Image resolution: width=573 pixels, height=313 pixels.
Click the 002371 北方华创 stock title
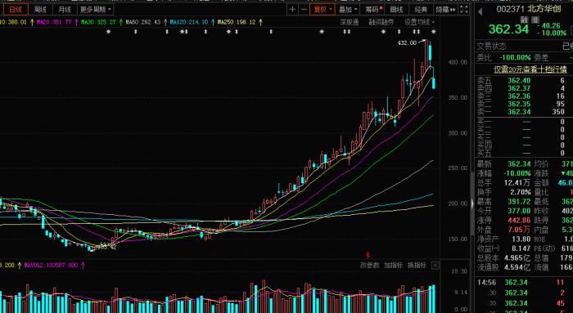click(x=529, y=9)
